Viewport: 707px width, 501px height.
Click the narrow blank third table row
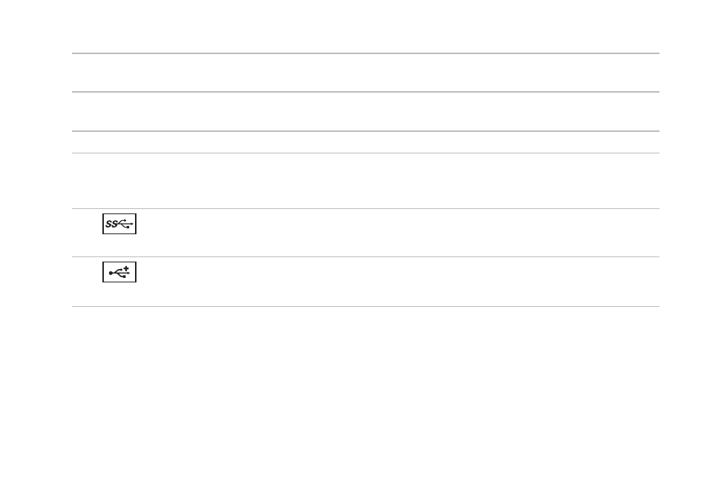click(x=366, y=142)
